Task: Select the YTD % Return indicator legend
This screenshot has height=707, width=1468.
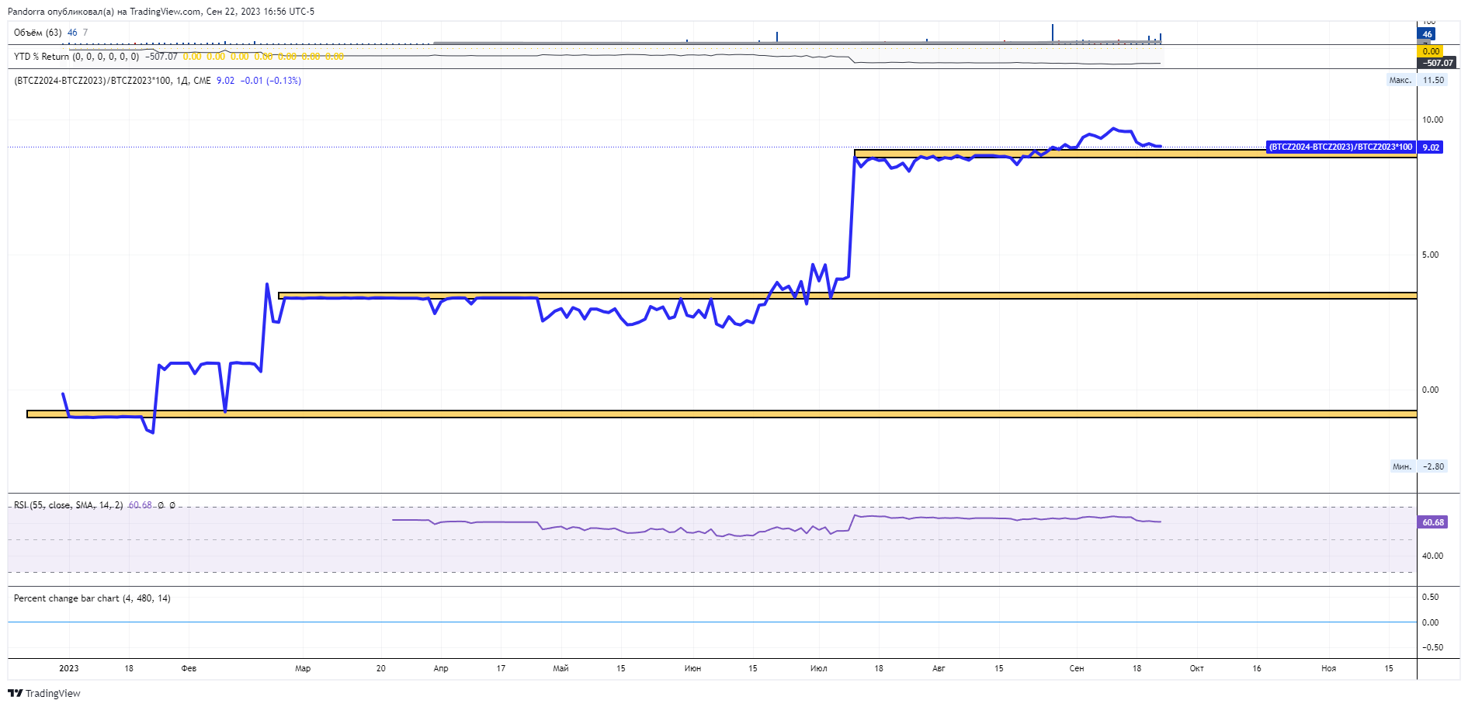Action: pos(77,57)
